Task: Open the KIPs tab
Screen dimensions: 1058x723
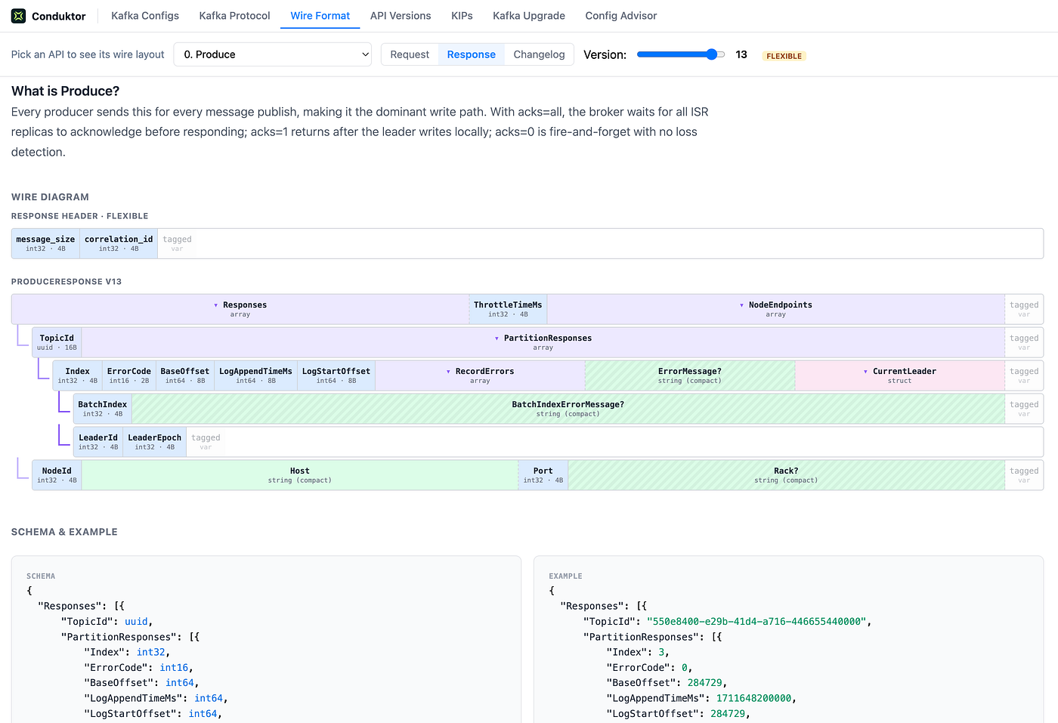Action: point(462,16)
